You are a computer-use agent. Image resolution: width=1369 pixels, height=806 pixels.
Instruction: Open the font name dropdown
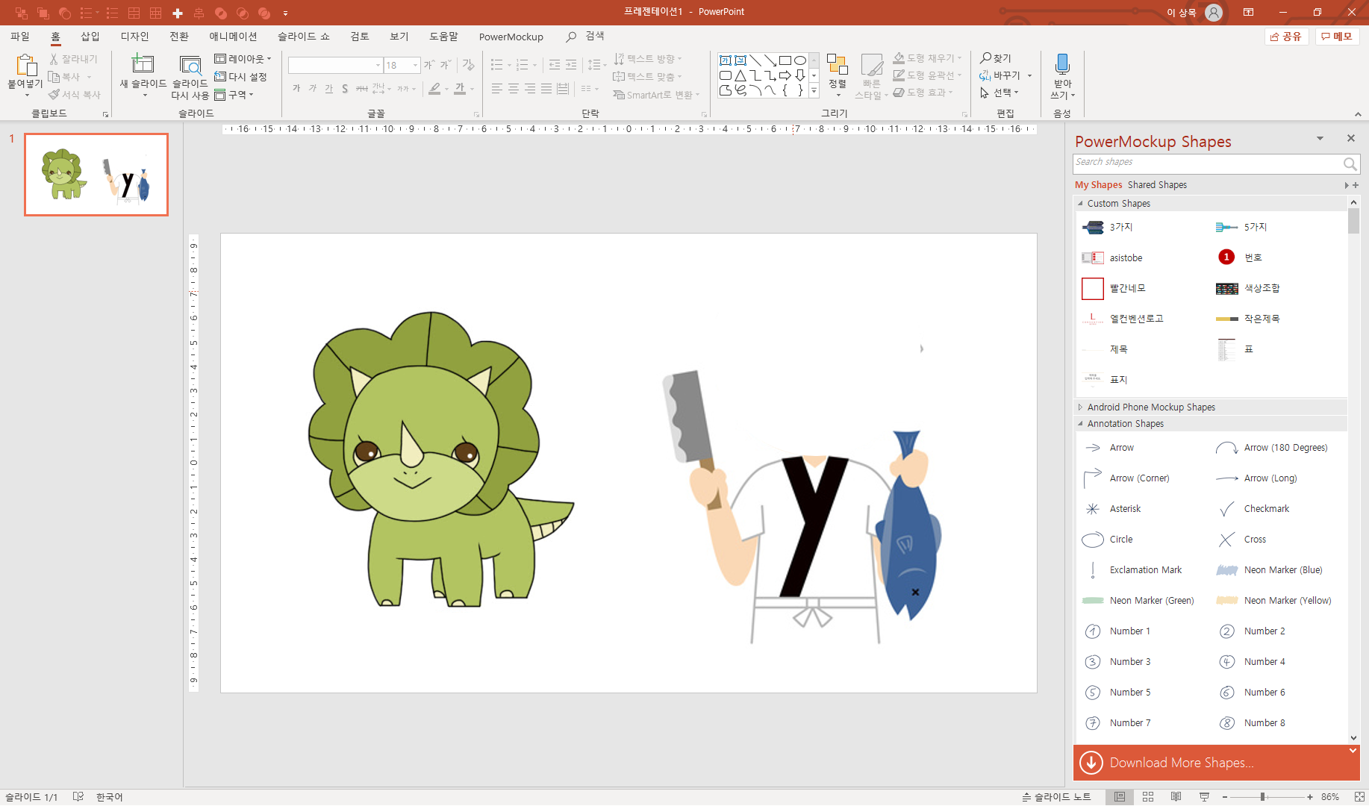pos(378,66)
